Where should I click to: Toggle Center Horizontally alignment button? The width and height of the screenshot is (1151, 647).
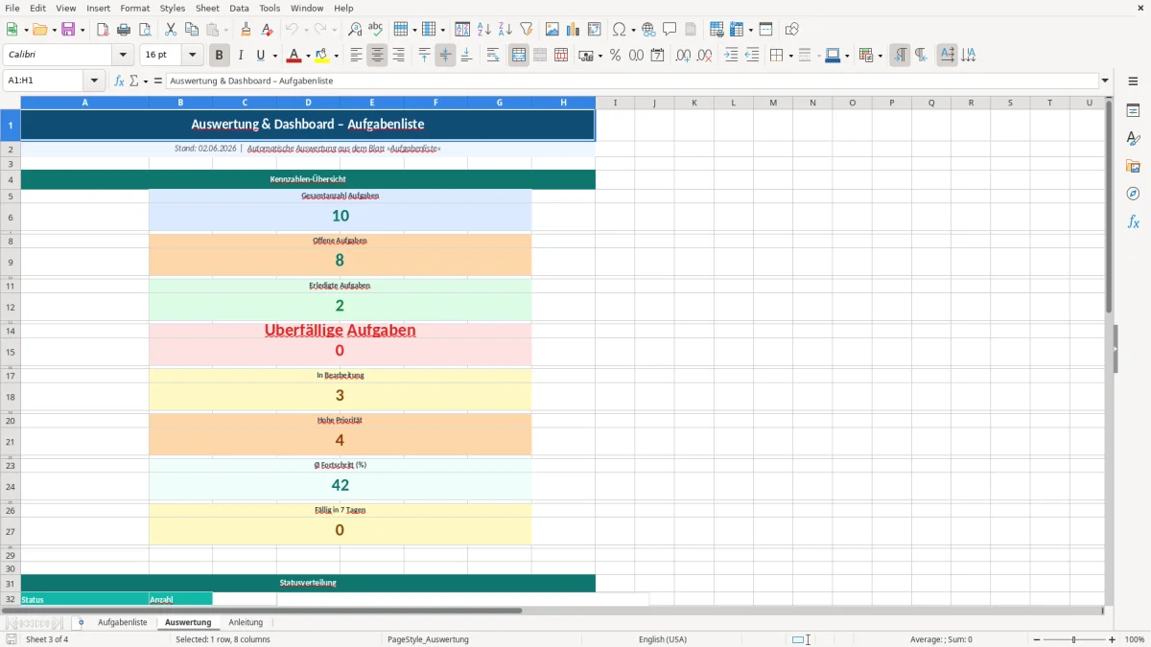(377, 56)
